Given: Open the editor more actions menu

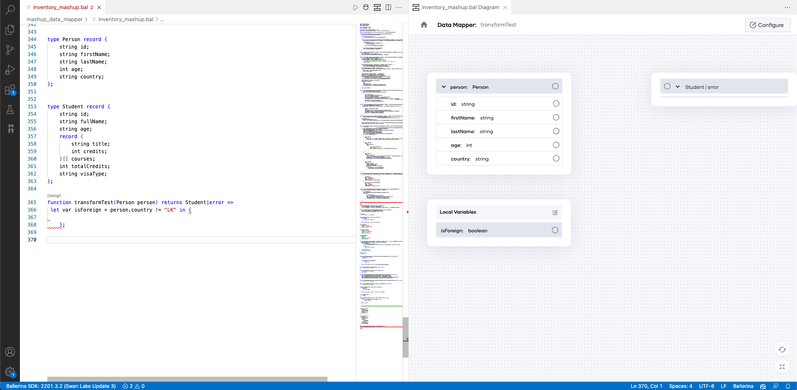Looking at the screenshot, I should [x=399, y=7].
